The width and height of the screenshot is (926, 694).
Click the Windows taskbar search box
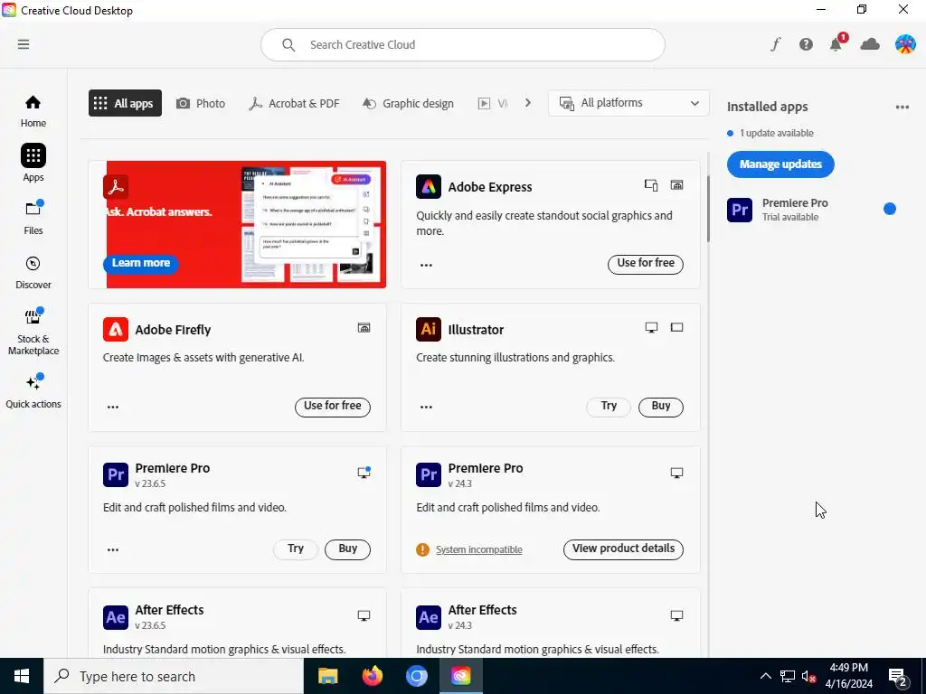coord(174,676)
